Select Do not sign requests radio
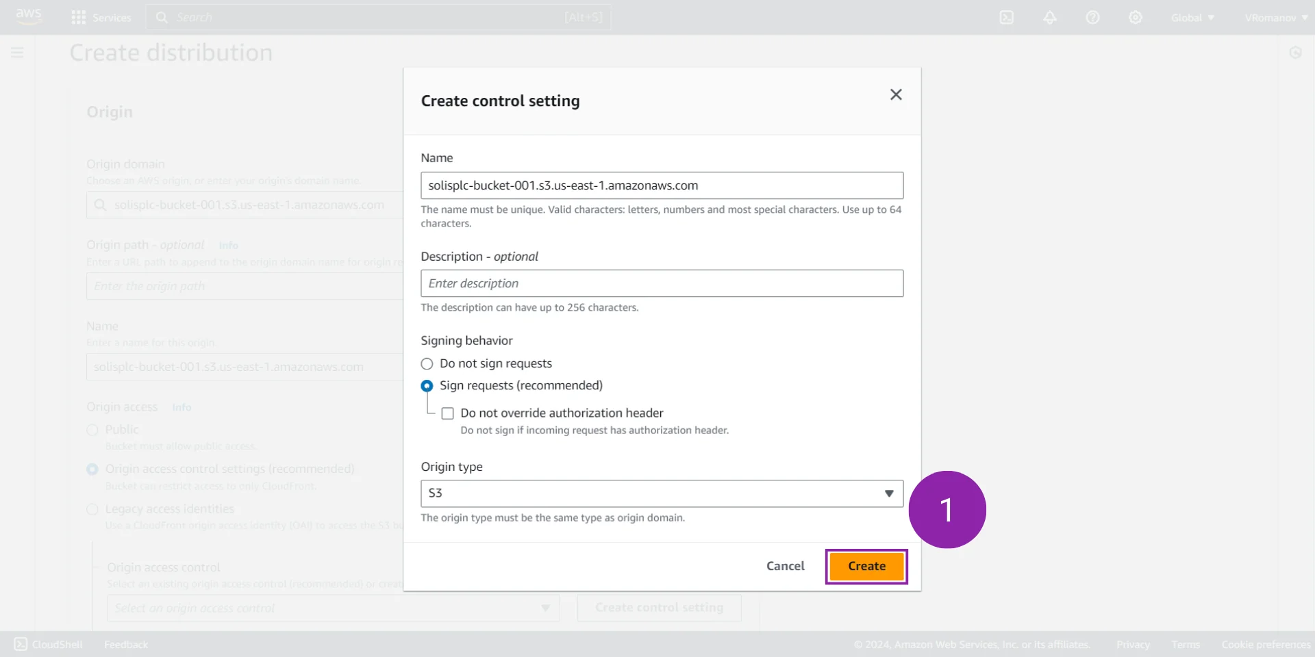The height and width of the screenshot is (657, 1315). pos(427,364)
